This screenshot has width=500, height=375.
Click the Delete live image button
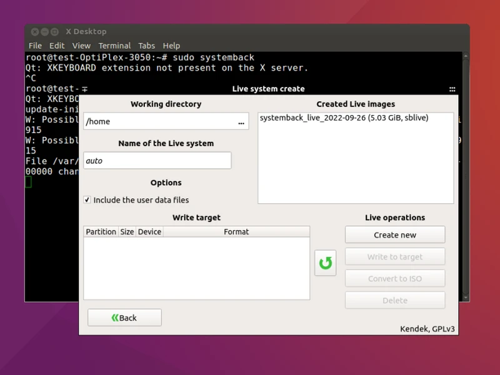click(x=395, y=301)
